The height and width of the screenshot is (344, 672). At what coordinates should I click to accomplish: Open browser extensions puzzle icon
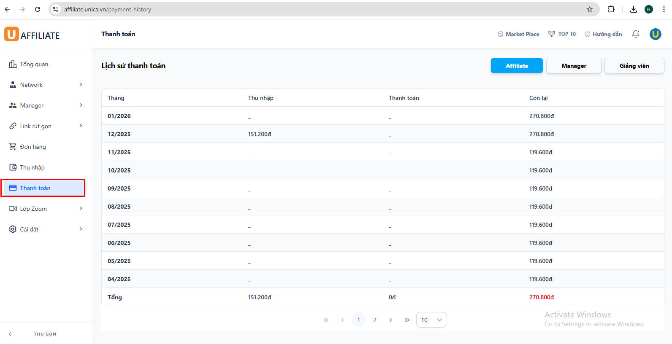[x=611, y=9]
